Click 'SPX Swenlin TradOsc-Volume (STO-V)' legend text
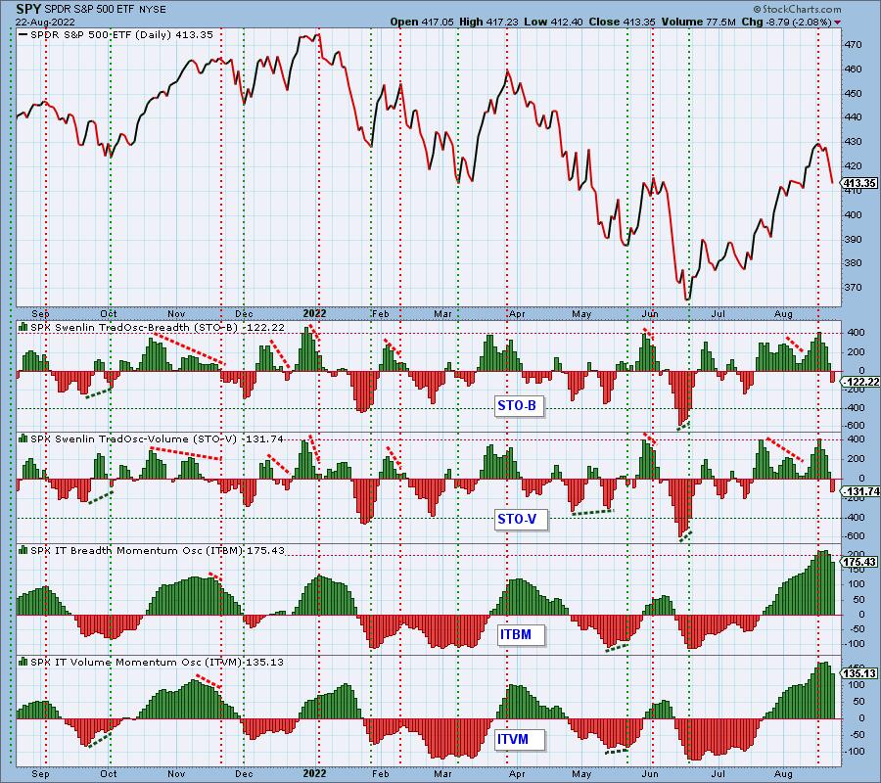The height and width of the screenshot is (783, 881). [133, 439]
